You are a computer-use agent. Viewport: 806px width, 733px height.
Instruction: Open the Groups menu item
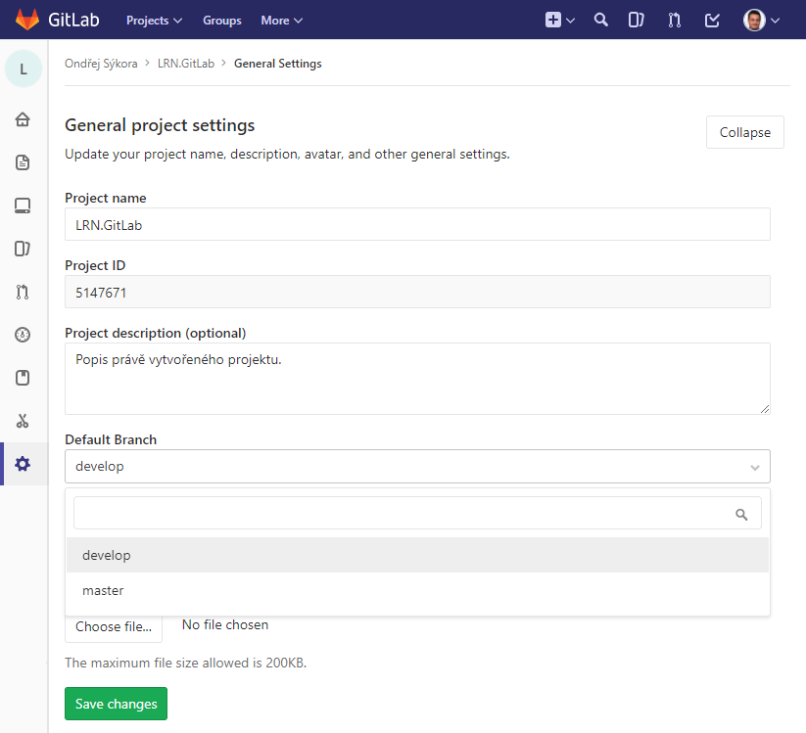(222, 21)
